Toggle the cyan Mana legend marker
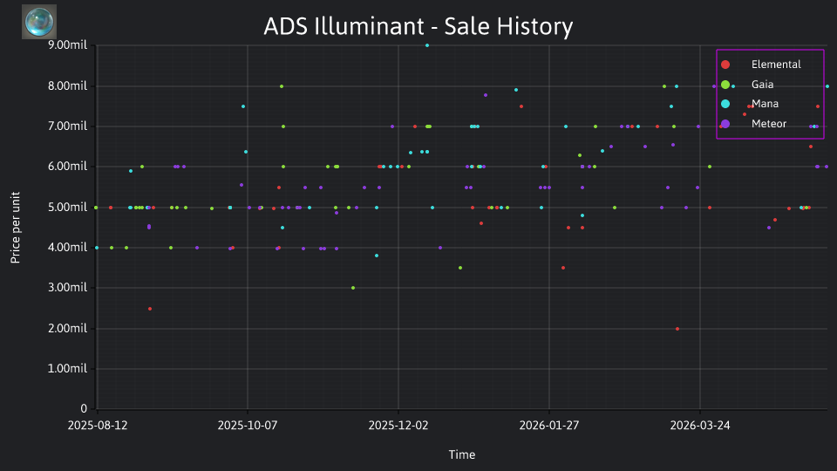Viewport: 837px width, 471px height. click(725, 104)
